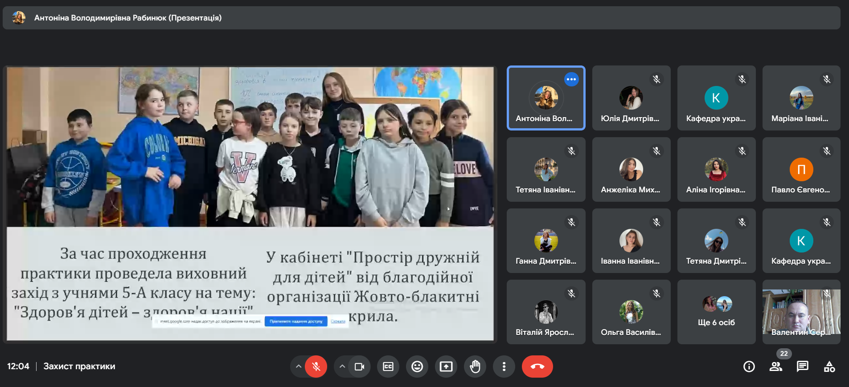This screenshot has width=849, height=387.
Task: Click the muted mic icon on Аліна Ігорівна... tile
Action: 742,151
